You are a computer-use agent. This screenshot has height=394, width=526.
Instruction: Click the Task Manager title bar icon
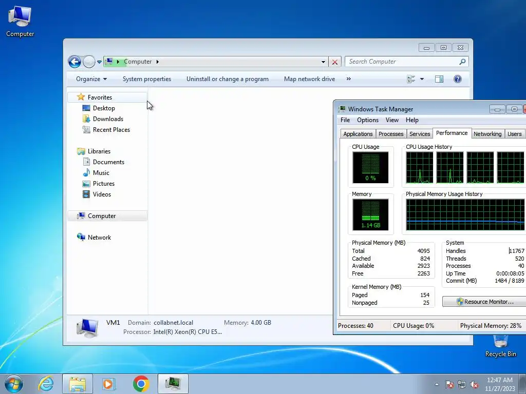tap(342, 109)
